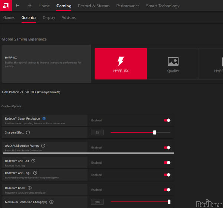Open the Home tab
Screen dimensions: 223x208
coord(44,6)
